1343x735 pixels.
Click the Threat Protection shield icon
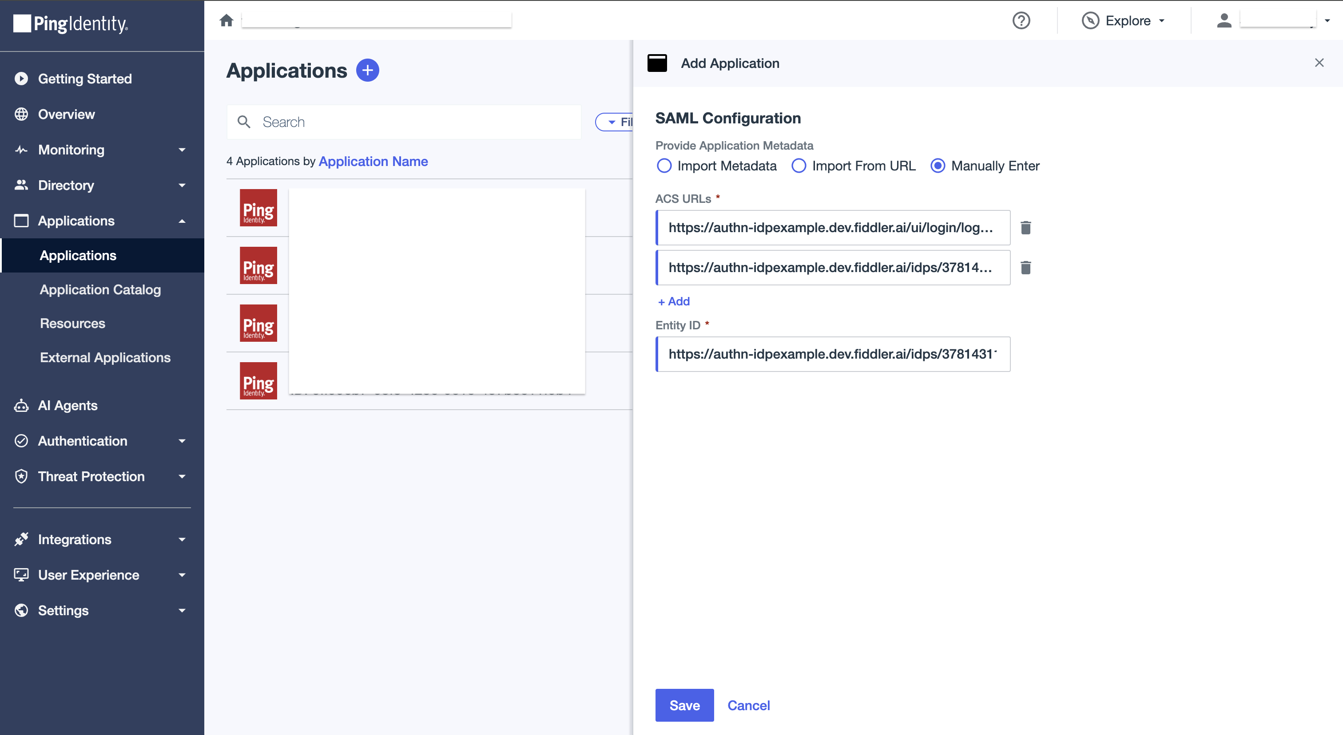tap(21, 476)
